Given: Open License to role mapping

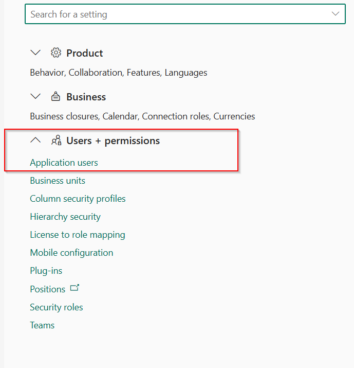Looking at the screenshot, I should click(x=77, y=235).
